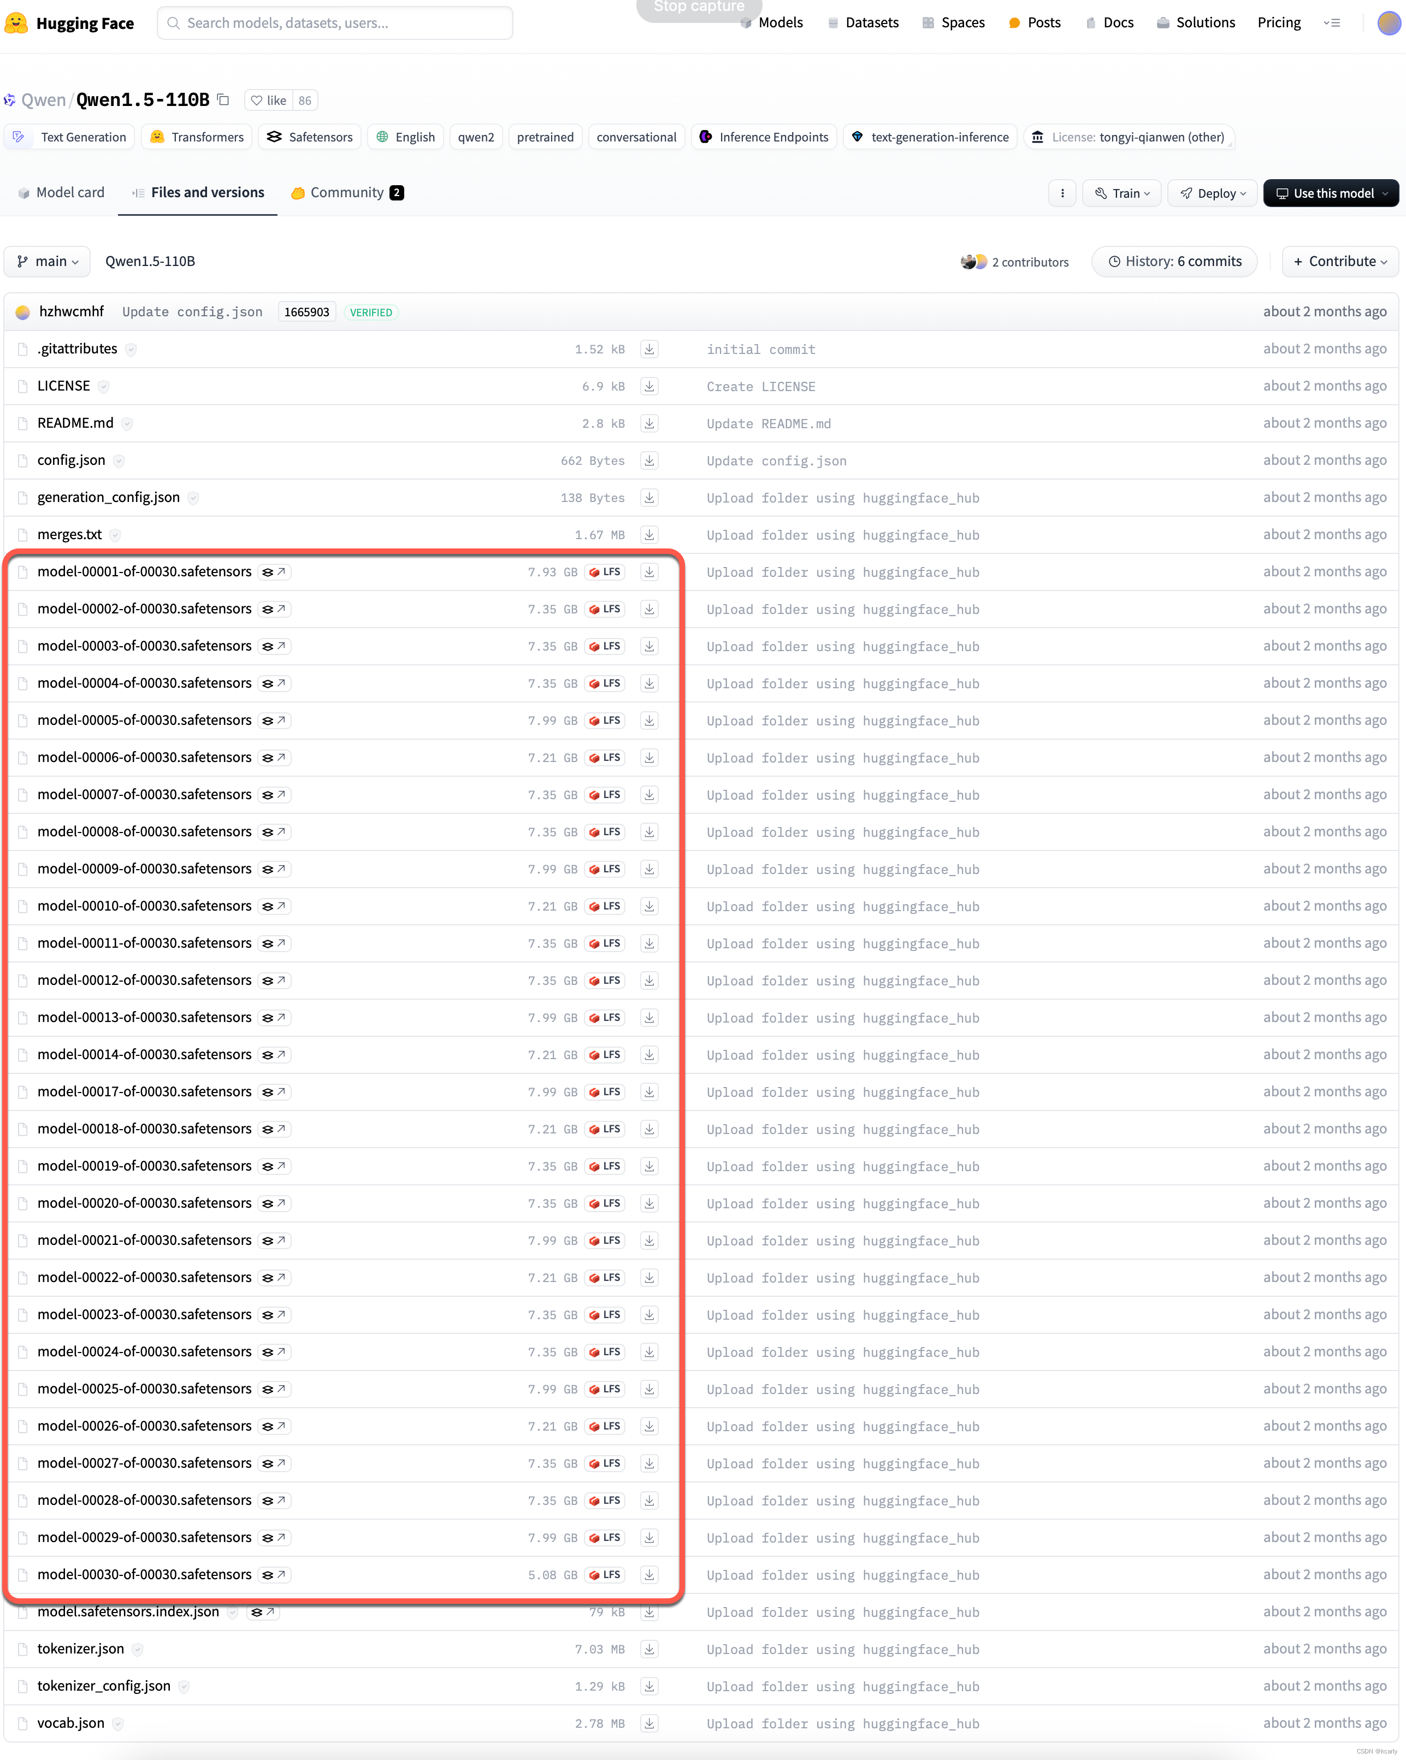1406x1760 pixels.
Task: Download model-00005-of-00030.safetensors
Action: pos(649,721)
